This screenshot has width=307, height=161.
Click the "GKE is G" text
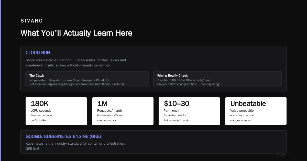coord(32,148)
